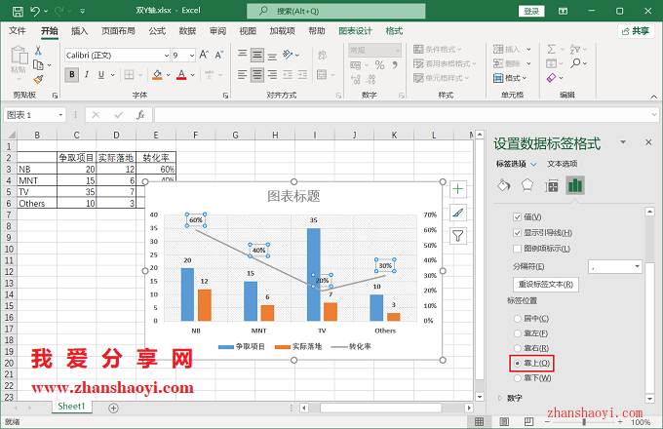The image size is (663, 429).
Task: Click 重设标签文本(R) button
Action: (x=546, y=284)
